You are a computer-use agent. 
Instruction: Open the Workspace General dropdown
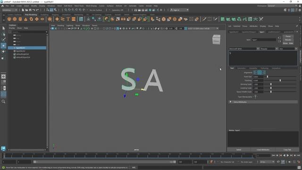[282, 6]
